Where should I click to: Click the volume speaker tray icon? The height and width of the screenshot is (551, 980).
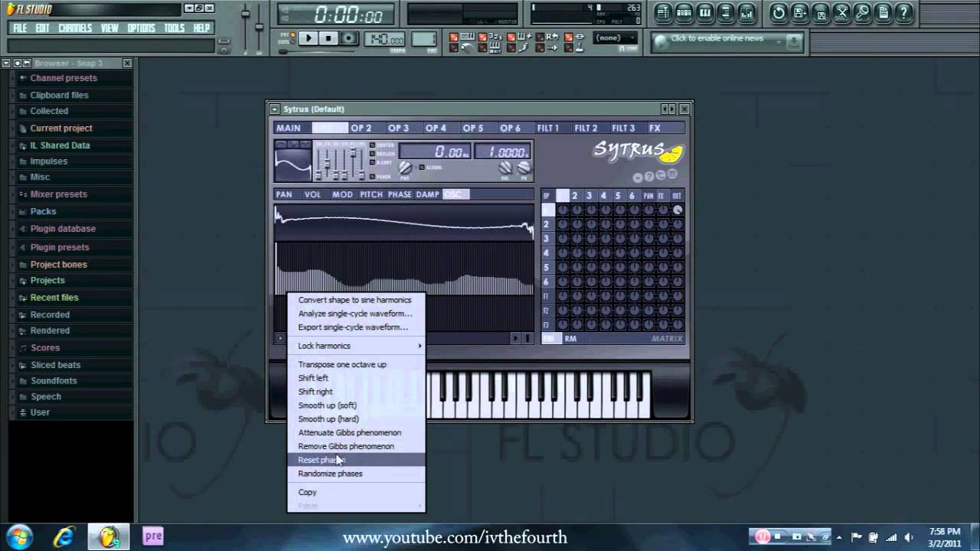(909, 537)
